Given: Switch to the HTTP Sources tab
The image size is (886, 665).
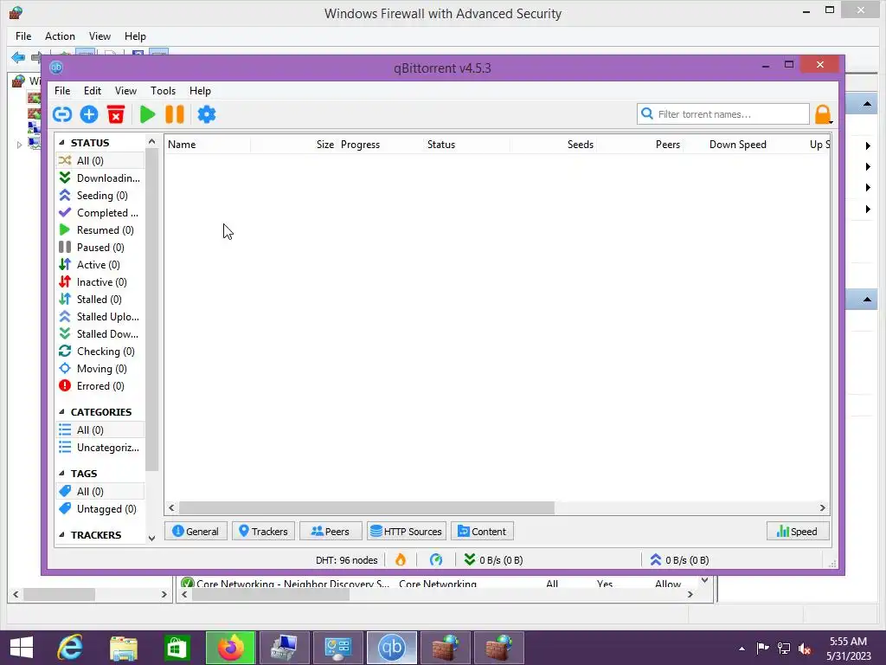Looking at the screenshot, I should (x=407, y=532).
